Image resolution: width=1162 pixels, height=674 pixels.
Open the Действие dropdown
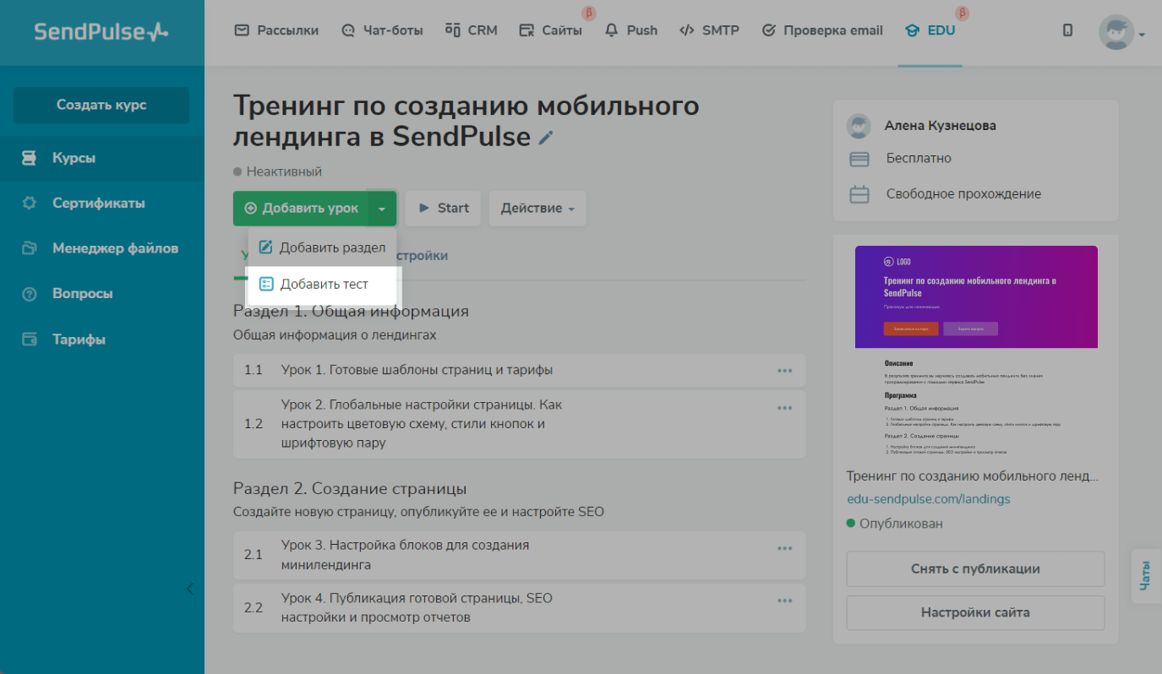pyautogui.click(x=537, y=208)
